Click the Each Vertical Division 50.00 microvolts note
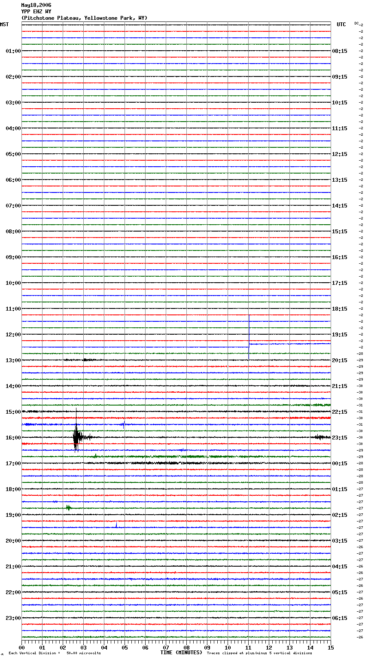365x659 pixels. pos(55,653)
